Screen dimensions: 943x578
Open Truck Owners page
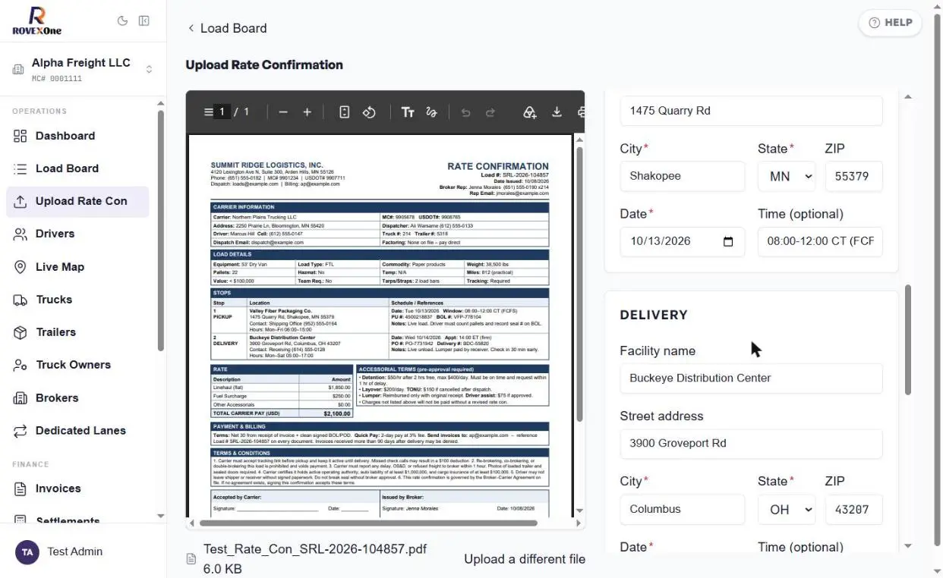[x=77, y=365]
